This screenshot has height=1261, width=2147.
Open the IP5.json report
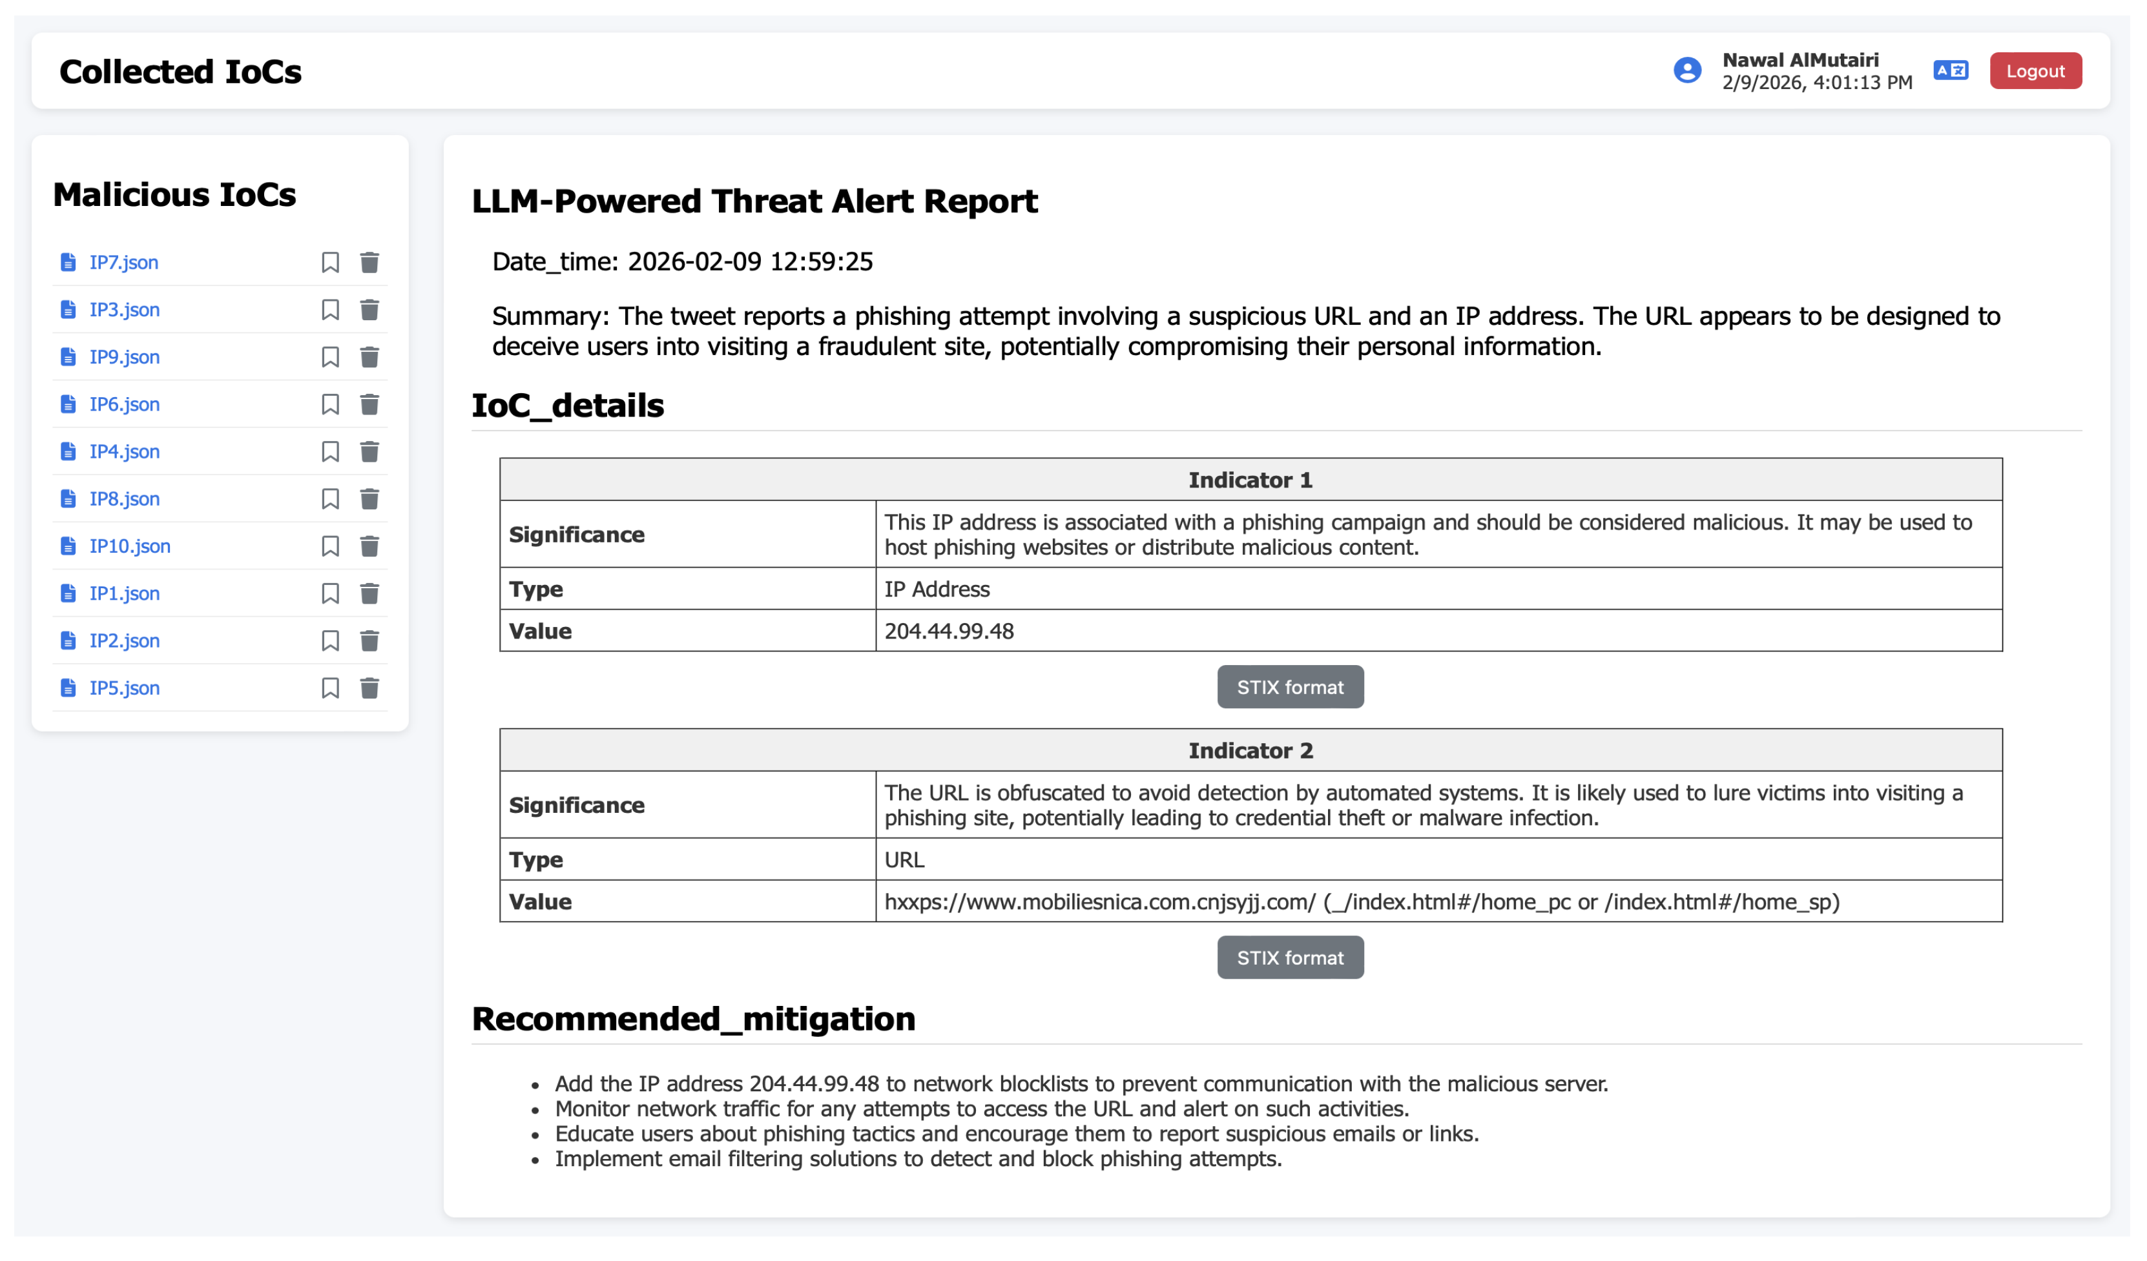(125, 688)
